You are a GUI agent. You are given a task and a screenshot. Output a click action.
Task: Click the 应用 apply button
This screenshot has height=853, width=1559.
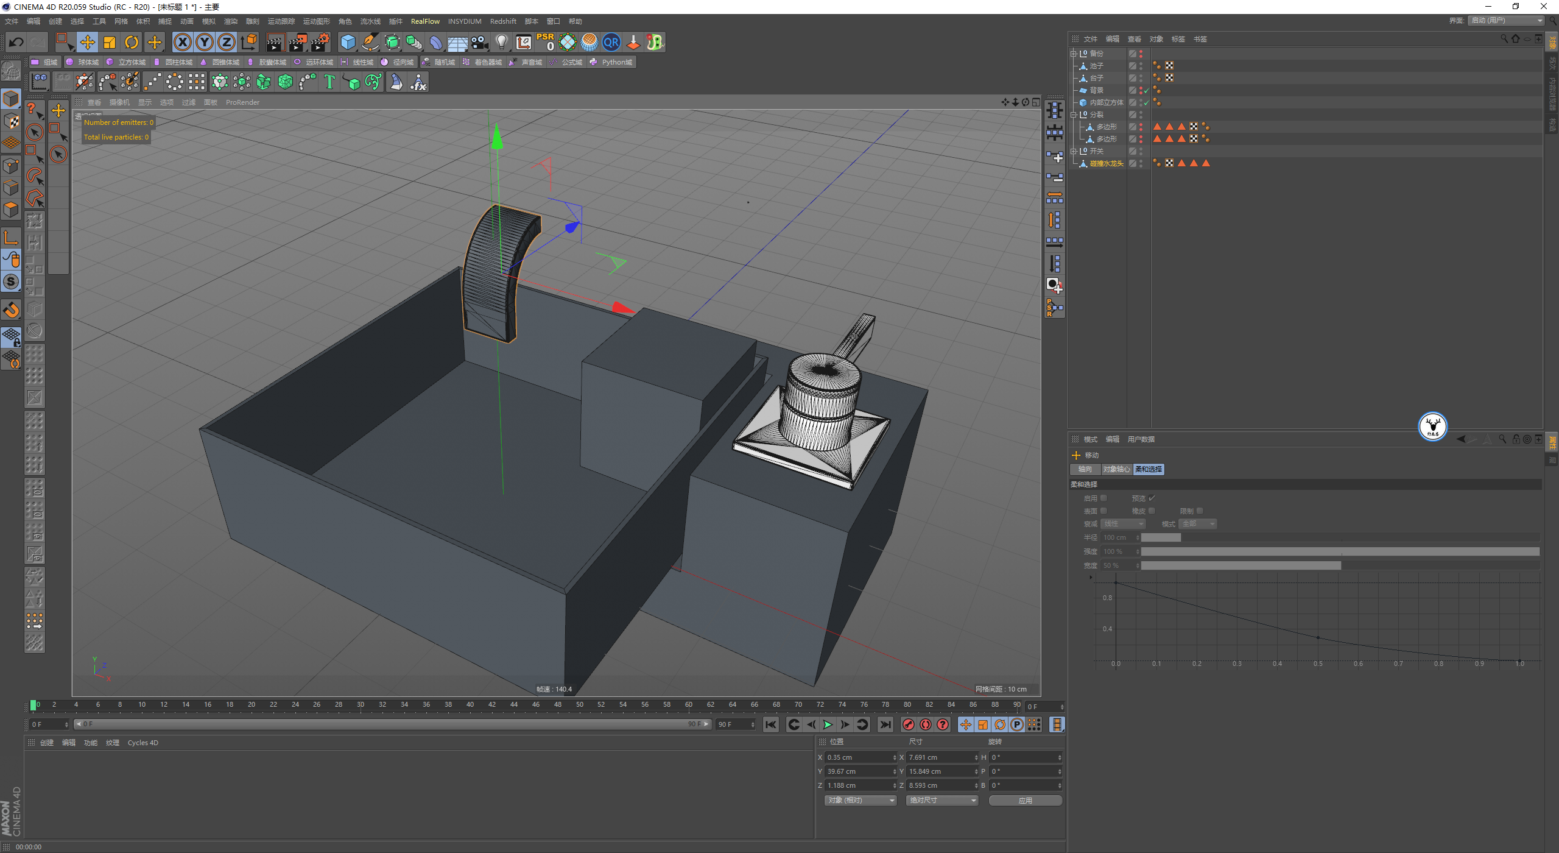[x=1025, y=800]
